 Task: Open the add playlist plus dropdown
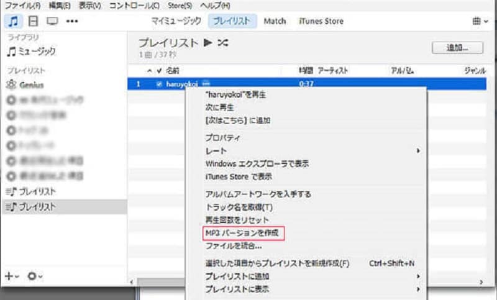[x=12, y=276]
